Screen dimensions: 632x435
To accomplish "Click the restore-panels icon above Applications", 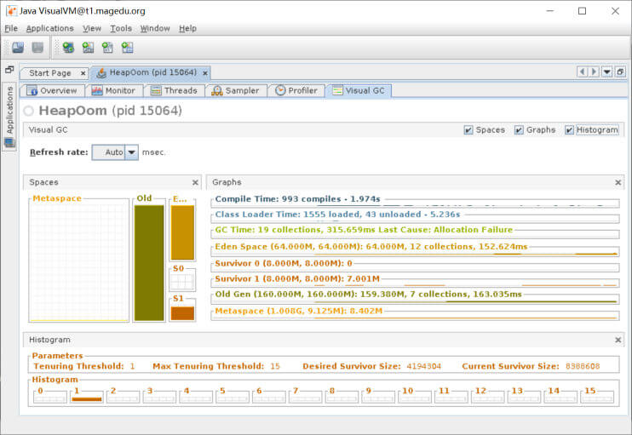I will [x=9, y=70].
